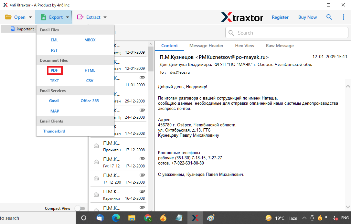The height and width of the screenshot is (224, 351).
Task: Open email dated 12-01-2009 at list top
Action: (131, 48)
